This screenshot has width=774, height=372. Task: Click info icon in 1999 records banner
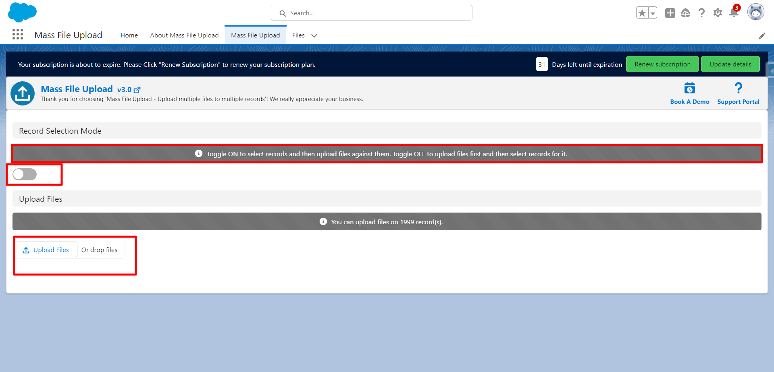click(x=323, y=221)
